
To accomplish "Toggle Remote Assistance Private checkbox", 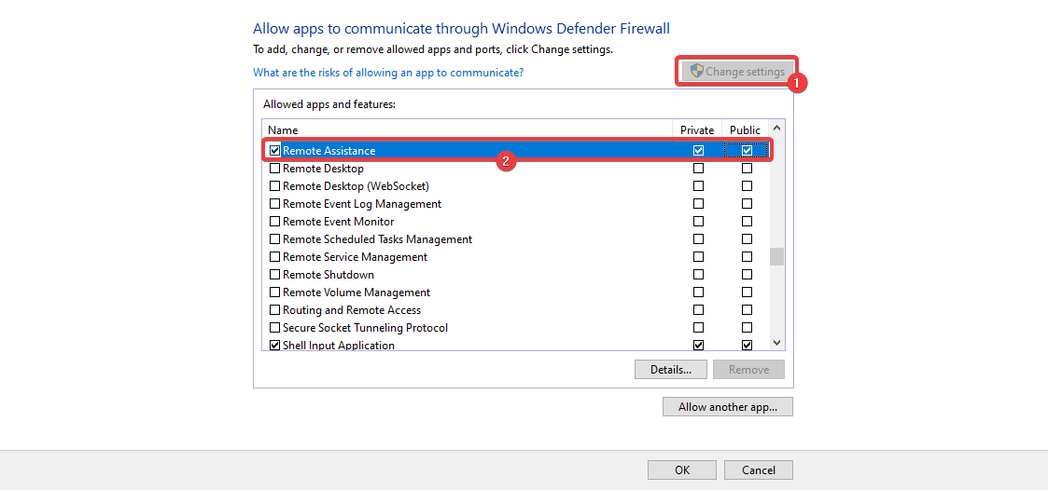I will (x=698, y=151).
